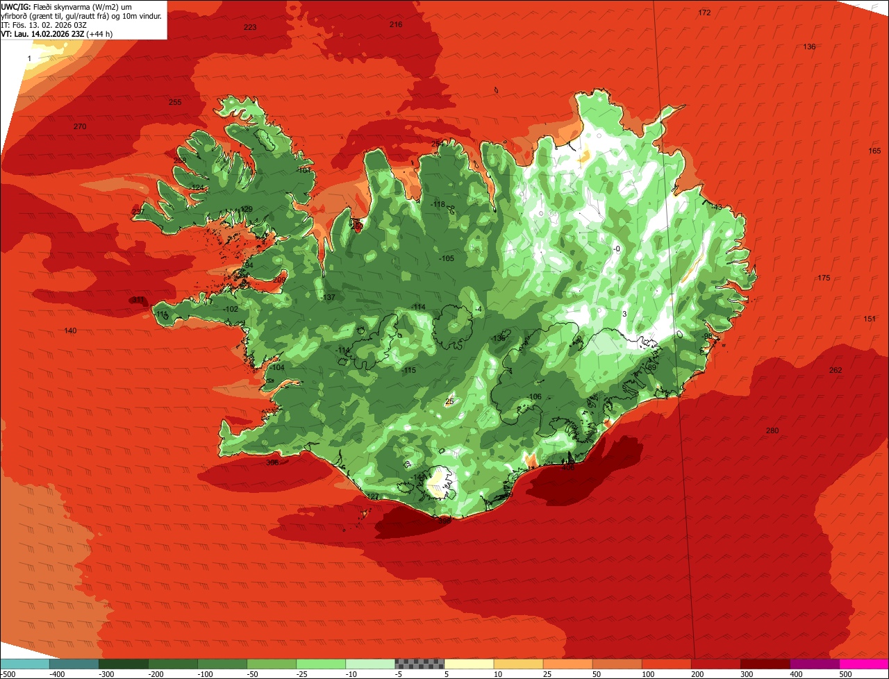
Task: Click the legend swatch between 50 and 100
Action: coord(617,664)
